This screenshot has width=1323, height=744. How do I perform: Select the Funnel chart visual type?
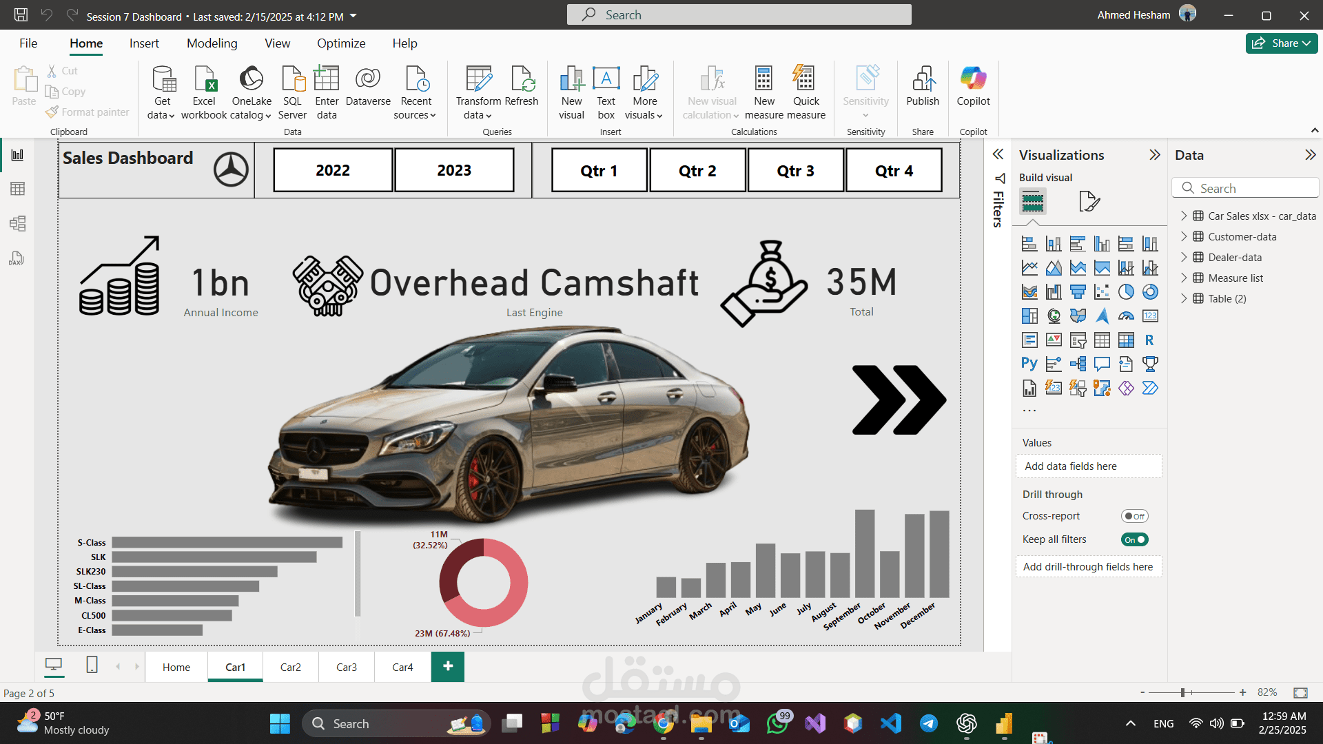coord(1078,292)
